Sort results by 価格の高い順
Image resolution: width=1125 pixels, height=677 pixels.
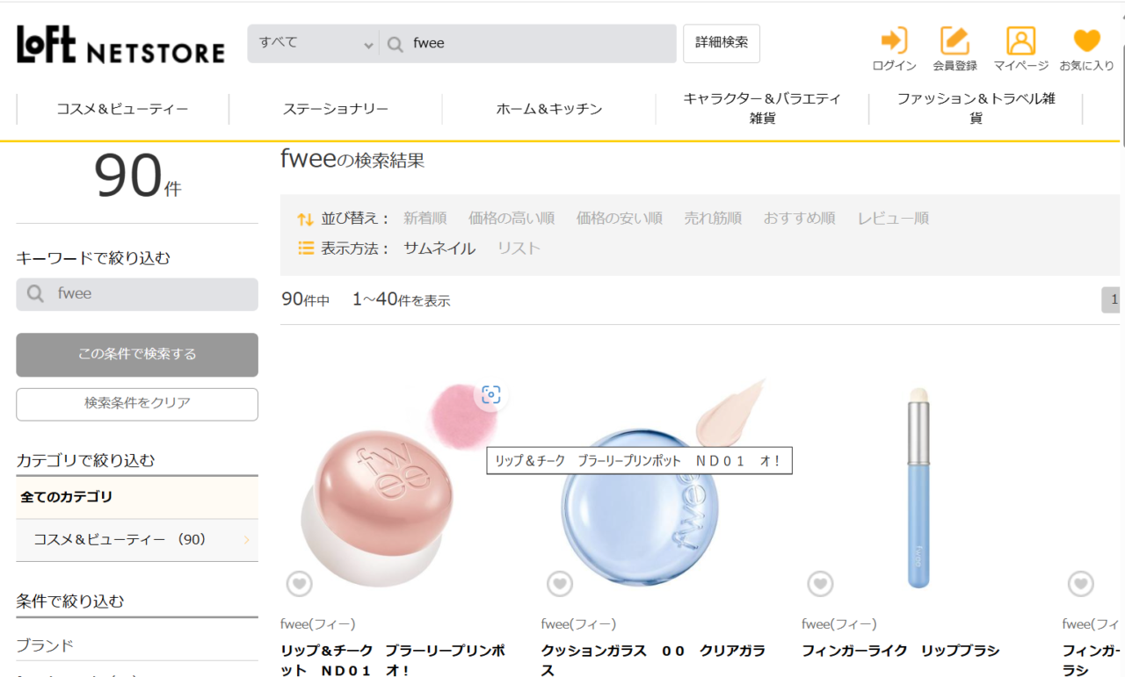tap(512, 218)
